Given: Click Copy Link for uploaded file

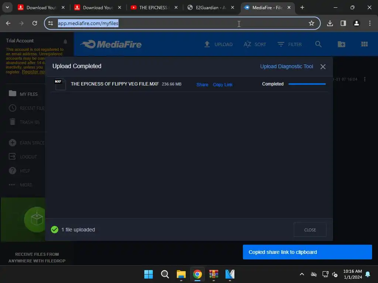Looking at the screenshot, I should pos(223,84).
